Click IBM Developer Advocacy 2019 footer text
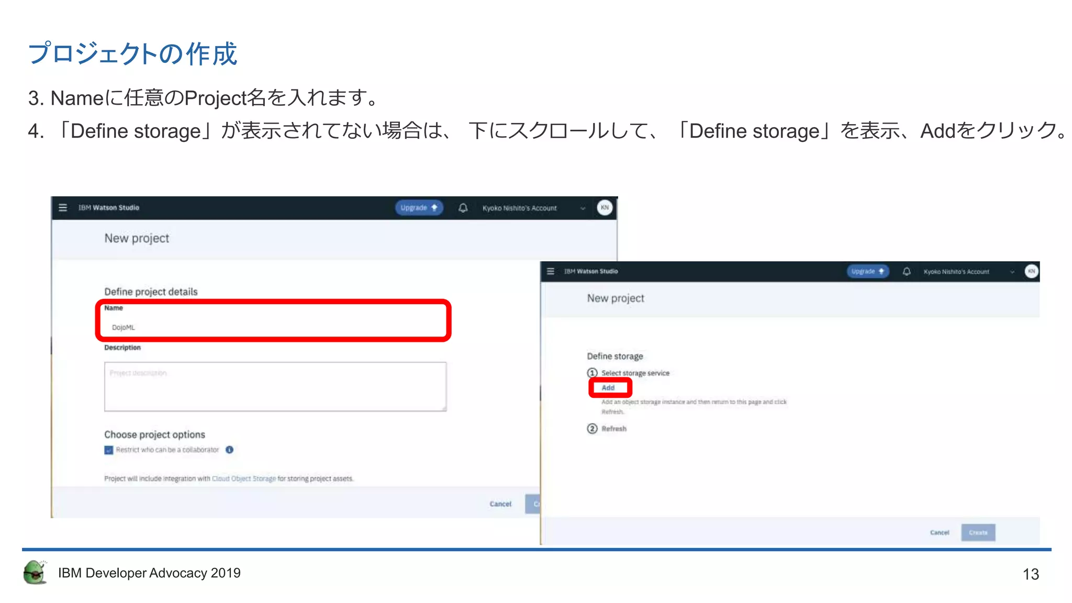 click(149, 573)
